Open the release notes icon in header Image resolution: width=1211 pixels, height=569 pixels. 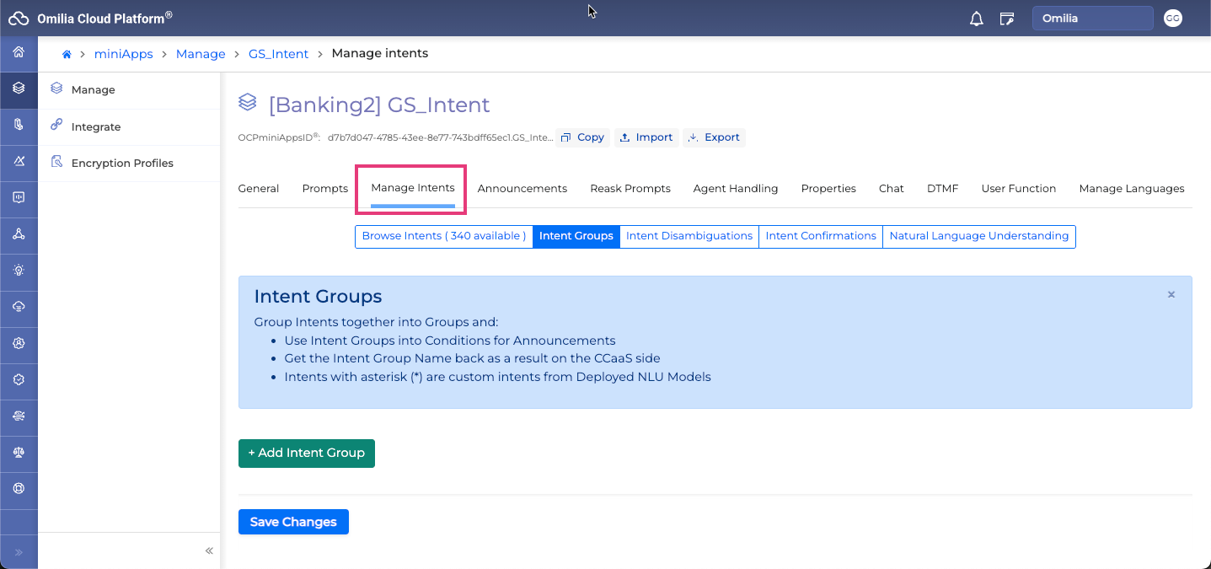(1006, 19)
